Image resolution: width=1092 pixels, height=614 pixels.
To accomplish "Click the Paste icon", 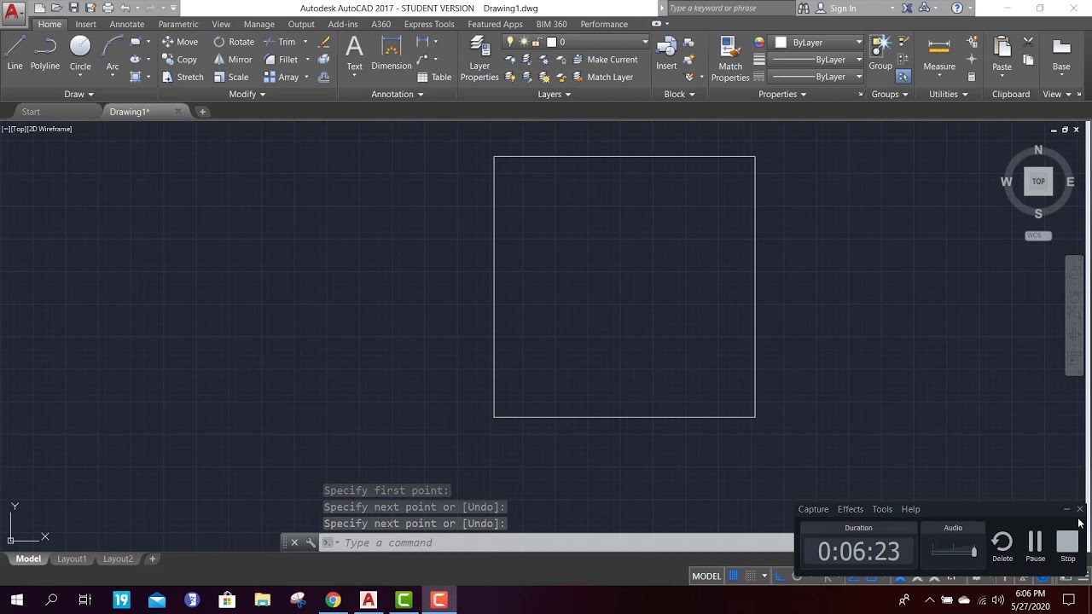I will pyautogui.click(x=1002, y=53).
